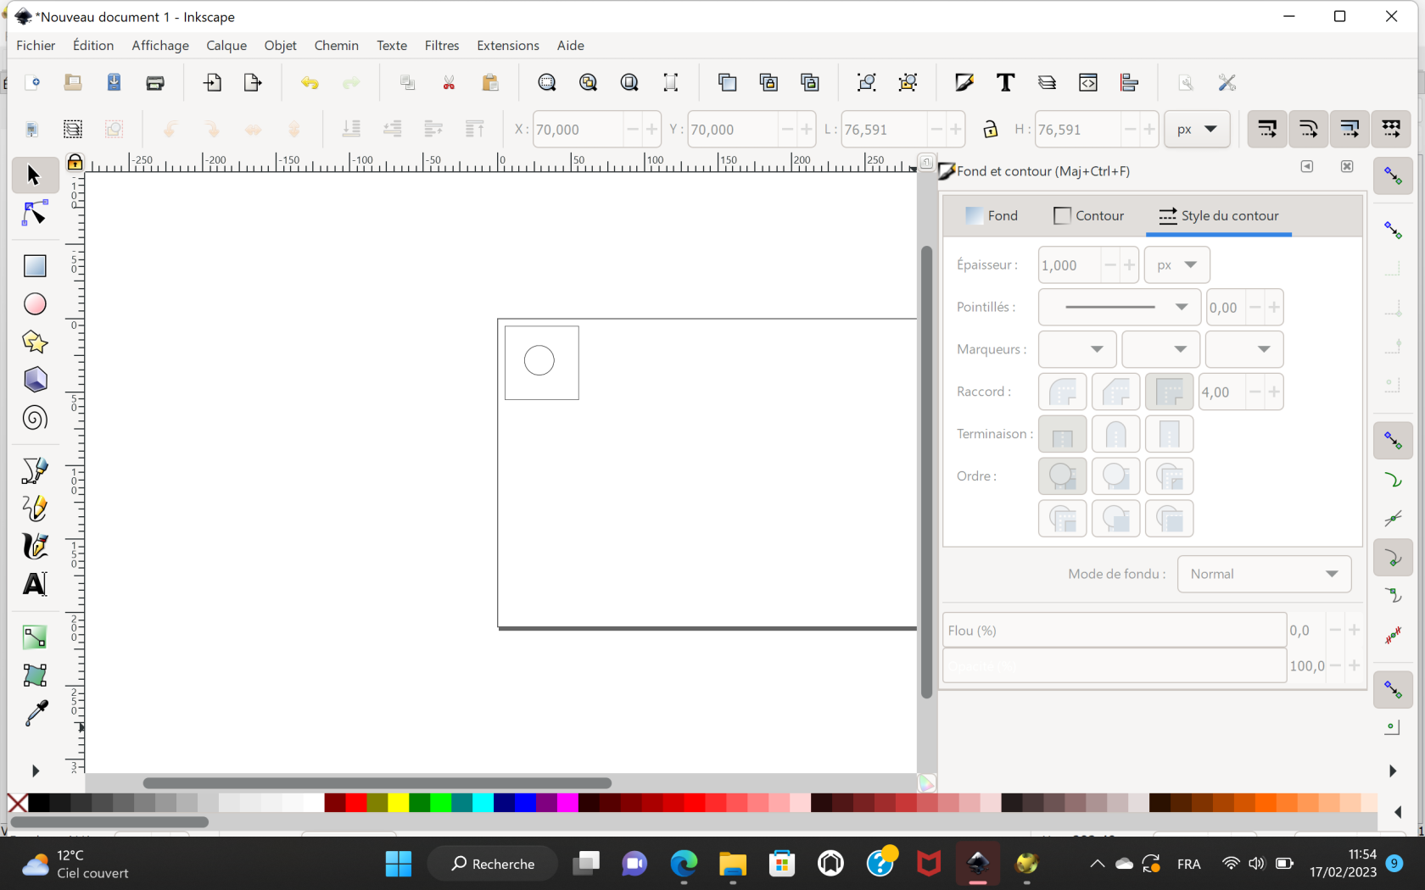Select the Bezier pen tool

click(34, 470)
